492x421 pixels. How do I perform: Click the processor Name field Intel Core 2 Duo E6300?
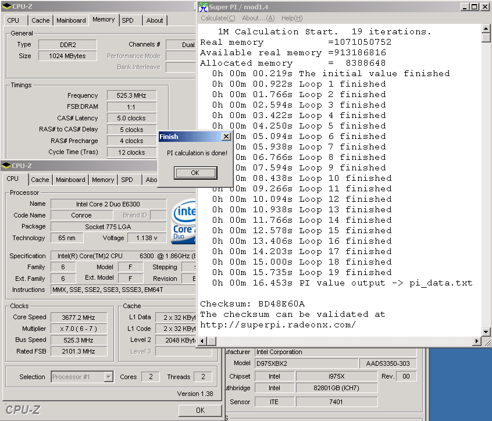108,204
